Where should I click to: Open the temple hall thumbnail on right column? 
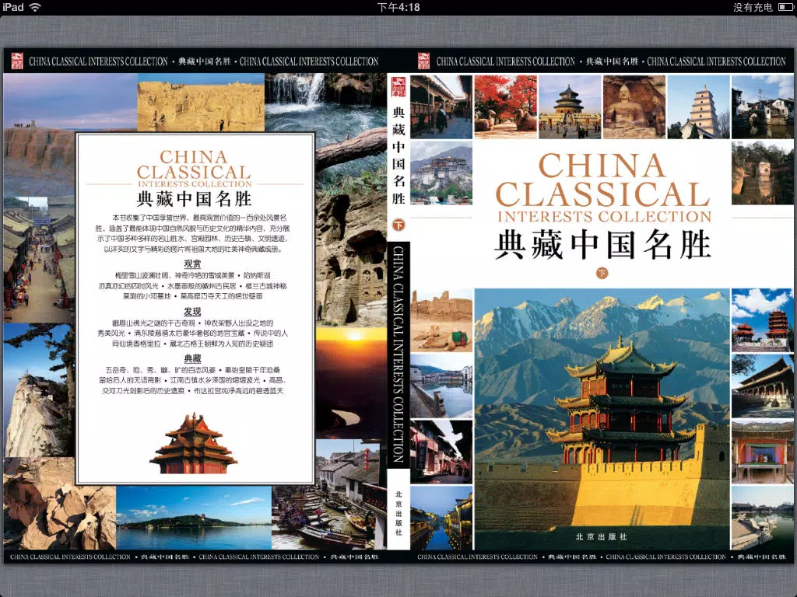point(763,386)
